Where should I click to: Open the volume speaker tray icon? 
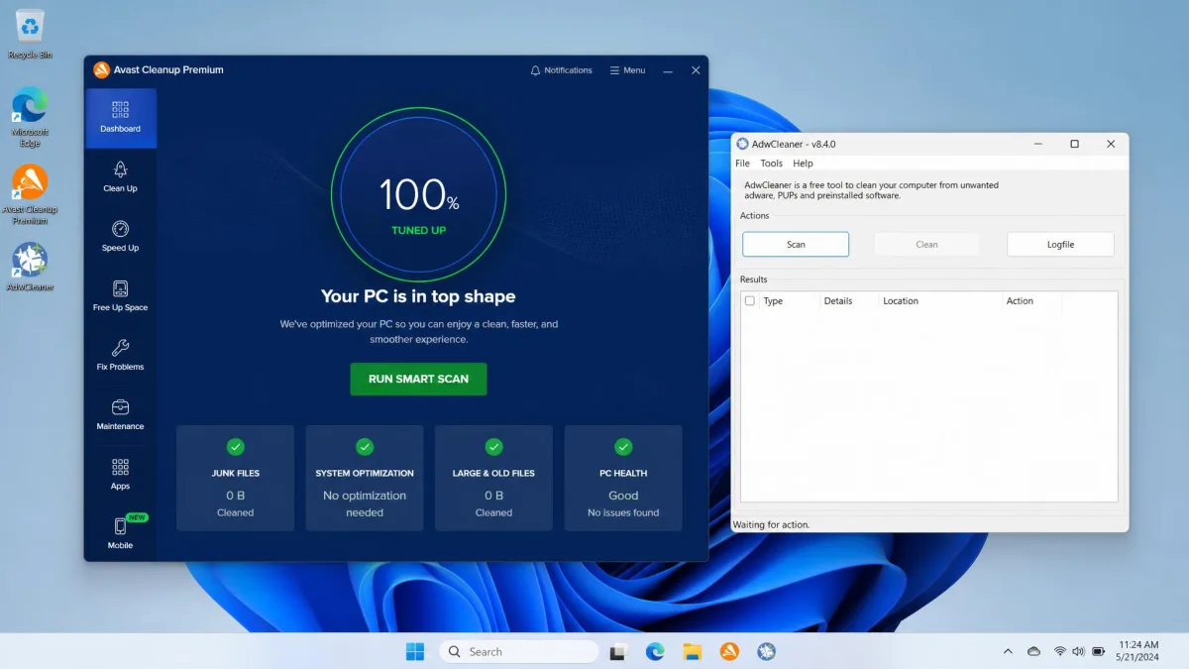coord(1078,651)
